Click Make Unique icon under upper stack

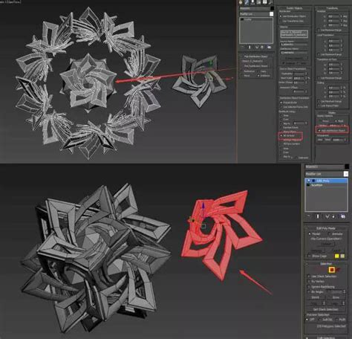(x=257, y=47)
